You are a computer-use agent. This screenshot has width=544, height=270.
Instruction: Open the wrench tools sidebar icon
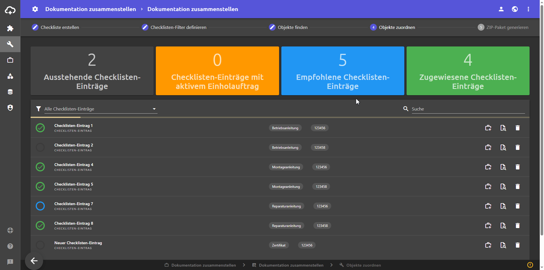[x=10, y=44]
